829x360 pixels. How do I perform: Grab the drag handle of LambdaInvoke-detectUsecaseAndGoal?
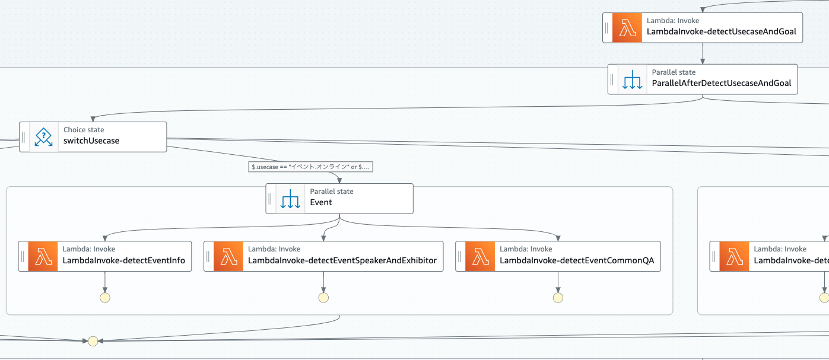pyautogui.click(x=607, y=28)
